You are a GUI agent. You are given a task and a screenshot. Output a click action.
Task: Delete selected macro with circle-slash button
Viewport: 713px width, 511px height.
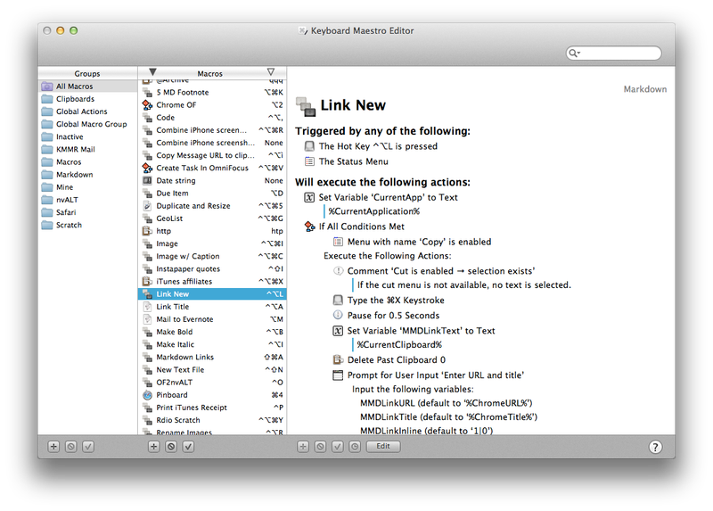(x=171, y=447)
